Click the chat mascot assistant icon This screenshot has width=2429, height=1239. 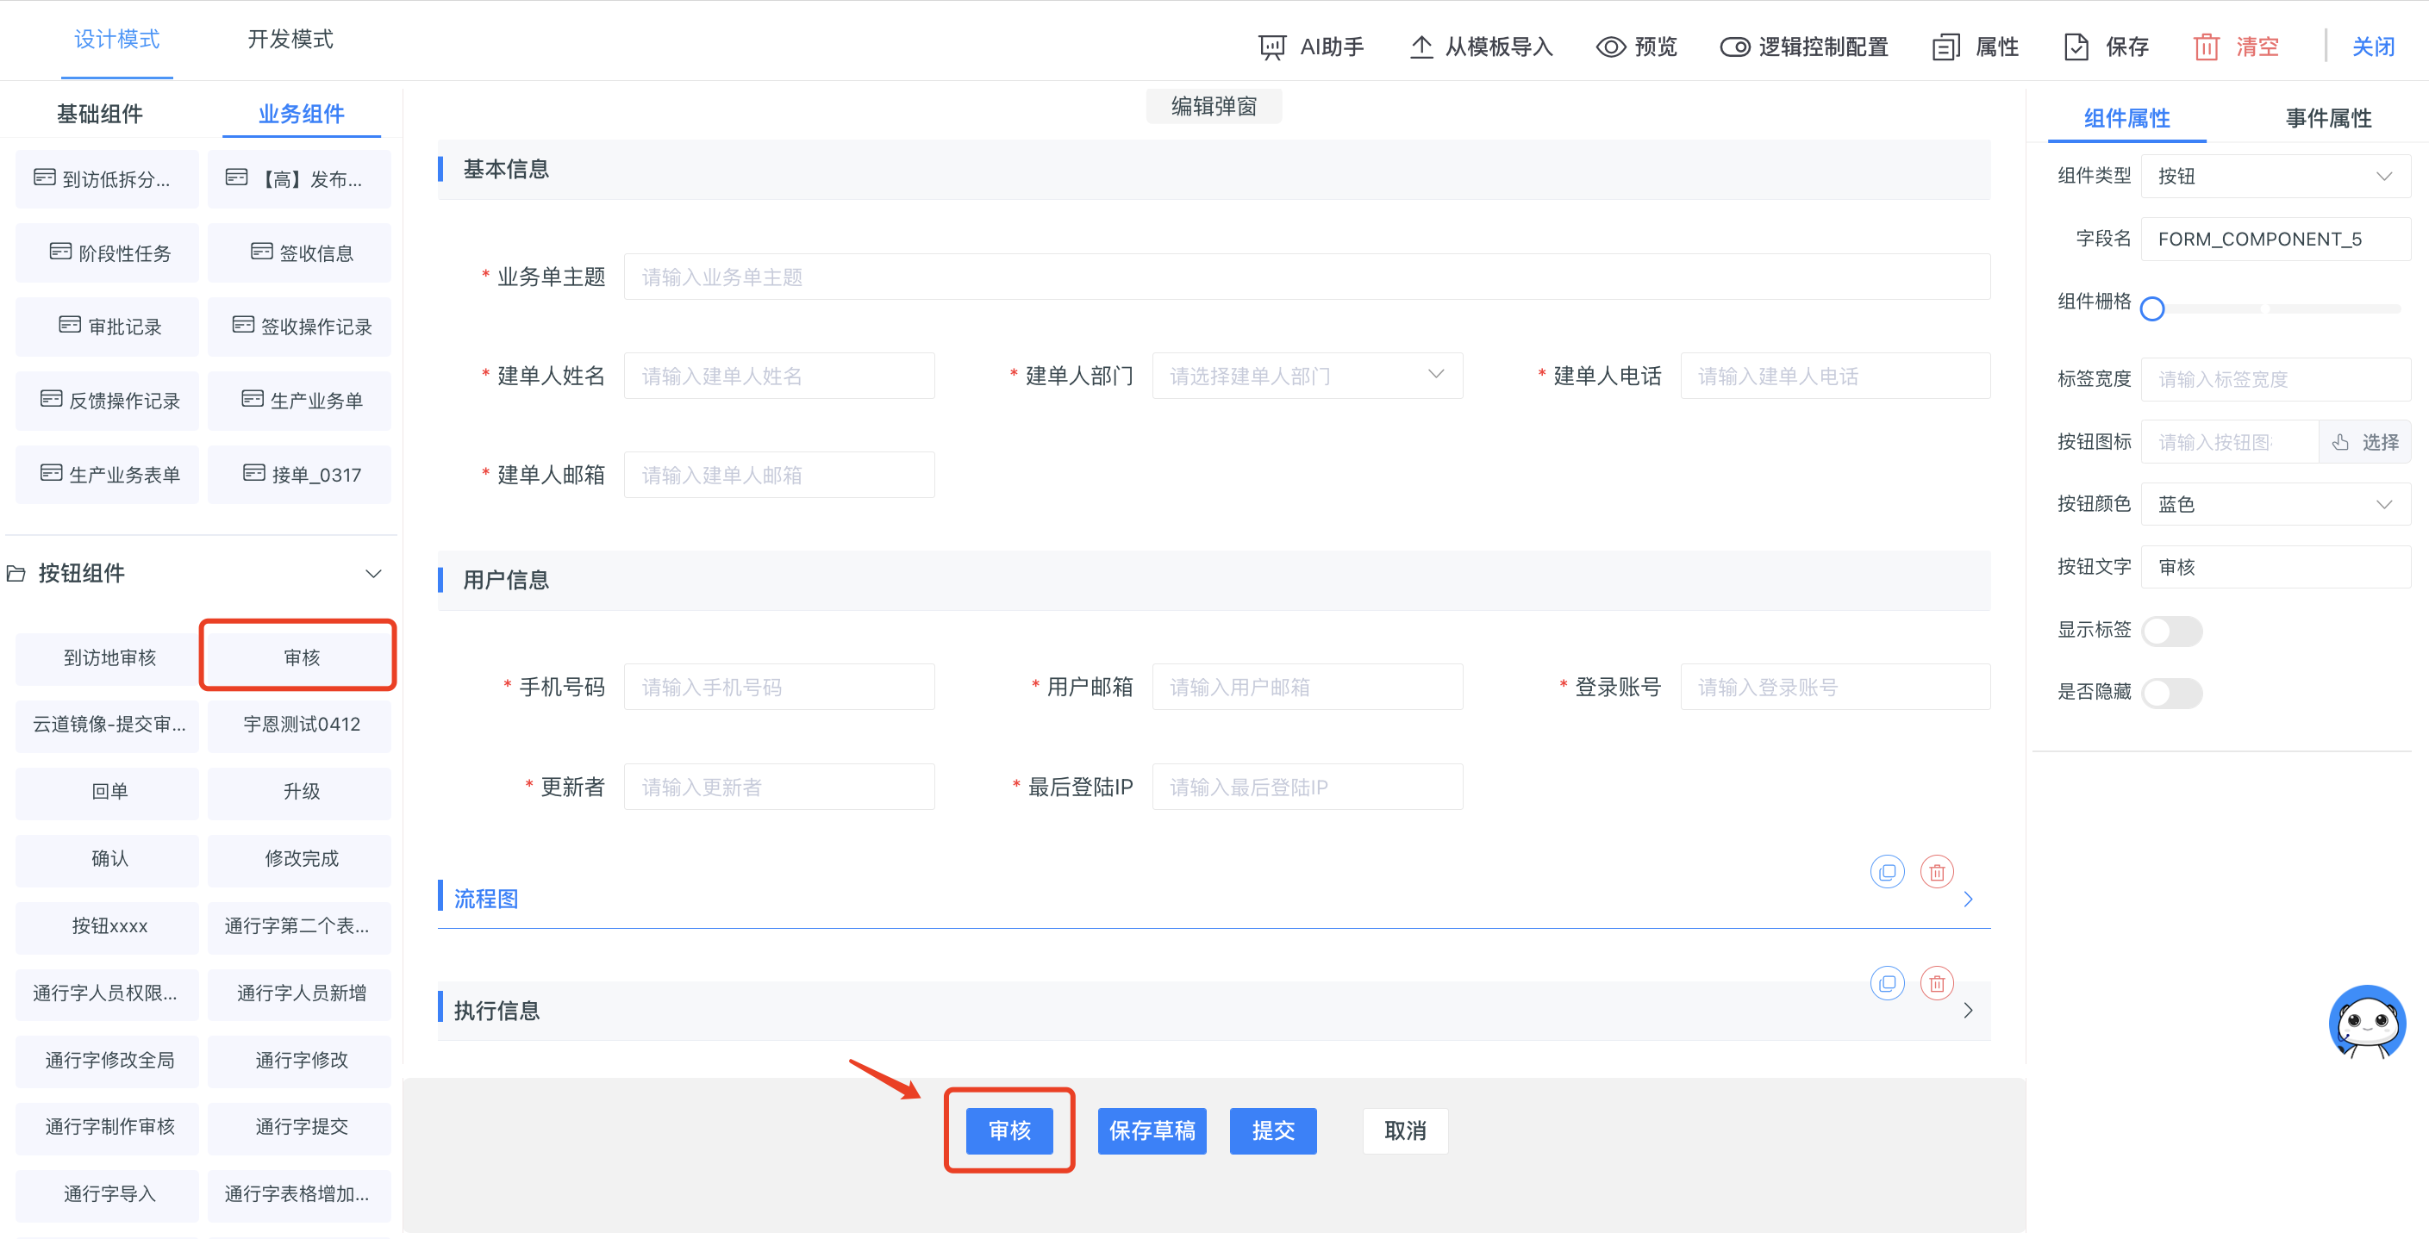(x=2367, y=1022)
